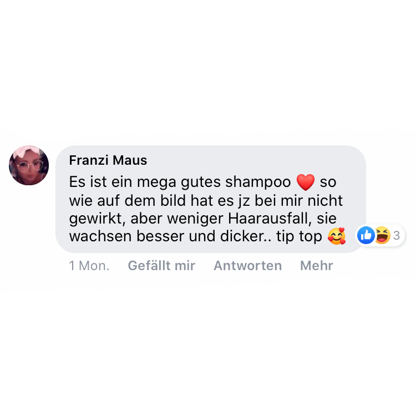Viewport: 416px width, 416px height.
Task: Click the 1 Mon. timestamp
Action: point(89,266)
